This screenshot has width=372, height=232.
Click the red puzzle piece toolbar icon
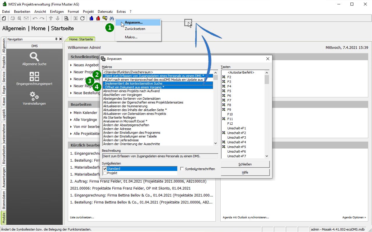coord(98,18)
